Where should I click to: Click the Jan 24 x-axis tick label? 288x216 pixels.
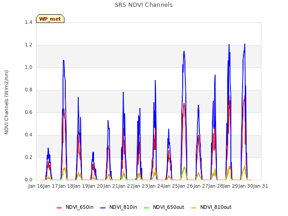click(x=156, y=186)
